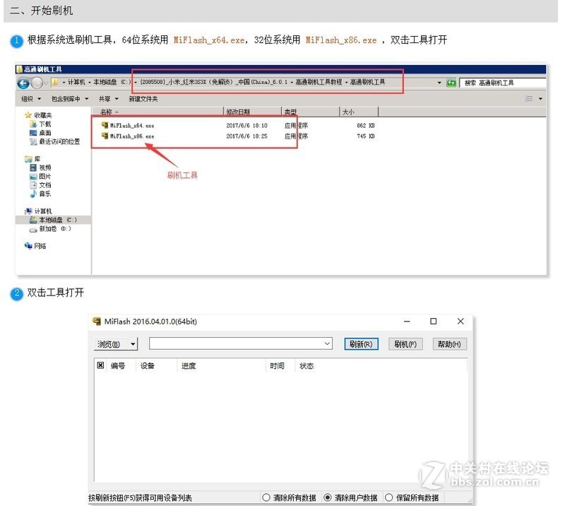Click the back navigation arrow in Explorer

tap(23, 82)
